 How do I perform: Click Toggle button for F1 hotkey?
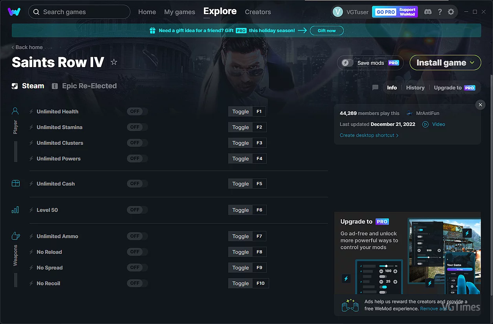[240, 111]
